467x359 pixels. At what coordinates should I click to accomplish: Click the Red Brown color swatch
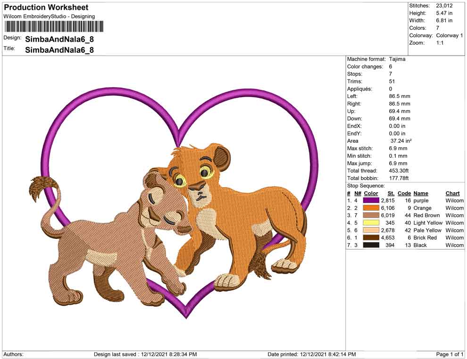[x=371, y=215]
